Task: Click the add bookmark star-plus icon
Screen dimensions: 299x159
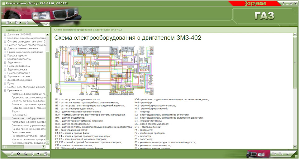Action: pos(25,154)
